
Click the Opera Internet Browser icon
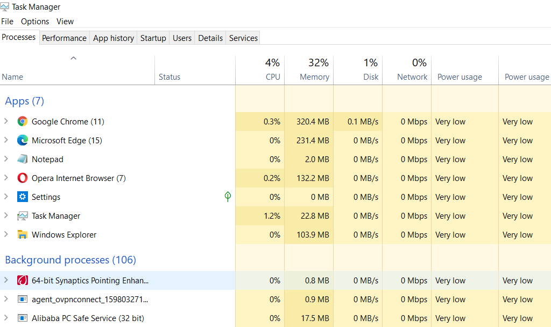tap(23, 178)
